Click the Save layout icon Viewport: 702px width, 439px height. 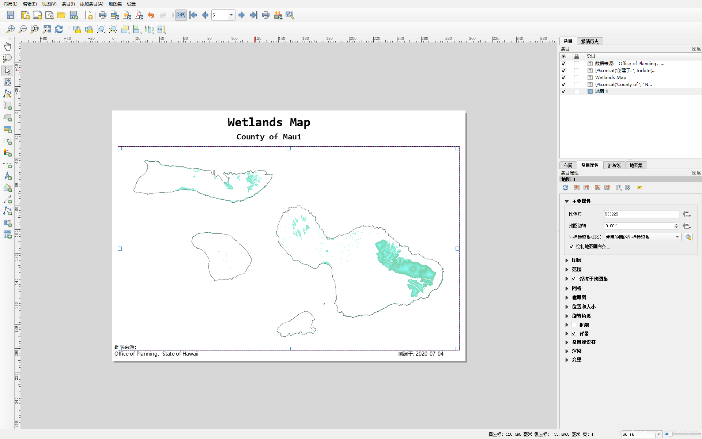click(x=11, y=15)
